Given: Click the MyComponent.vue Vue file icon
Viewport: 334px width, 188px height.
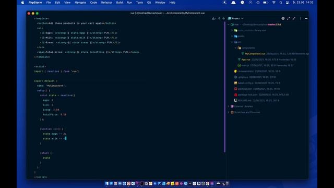Looking at the screenshot, I should [243, 54].
